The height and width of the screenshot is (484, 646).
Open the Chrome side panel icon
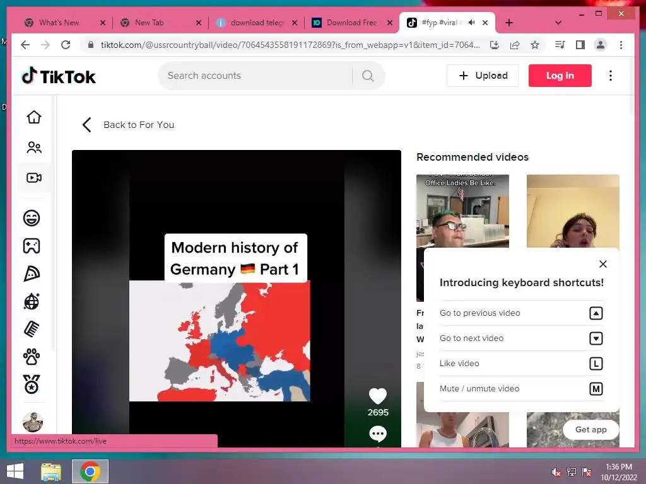(580, 45)
